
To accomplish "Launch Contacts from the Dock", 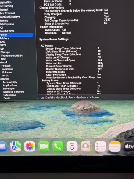I will pyautogui.click(x=86, y=146).
